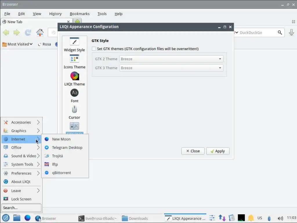Go back with the browser back arrow
This screenshot has height=223, width=297.
(6, 33)
